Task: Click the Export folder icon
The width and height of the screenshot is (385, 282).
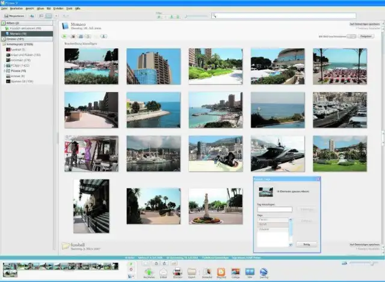Action: tap(192, 272)
